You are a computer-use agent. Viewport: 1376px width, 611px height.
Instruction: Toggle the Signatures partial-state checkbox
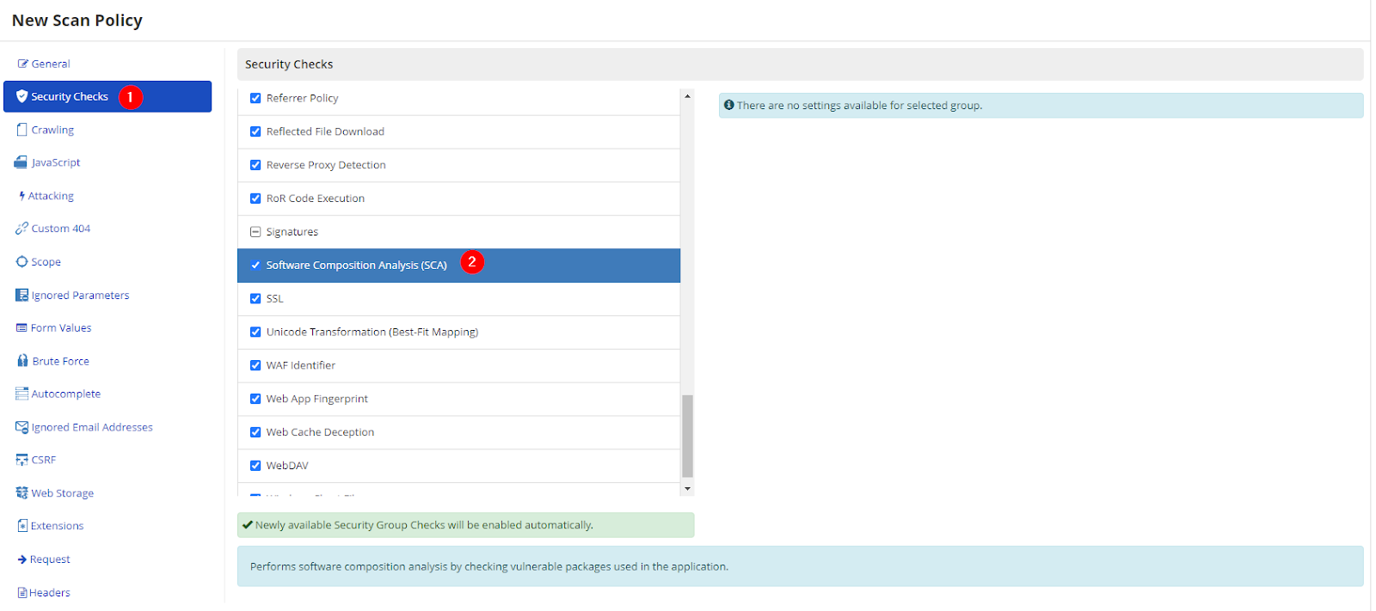pos(255,232)
